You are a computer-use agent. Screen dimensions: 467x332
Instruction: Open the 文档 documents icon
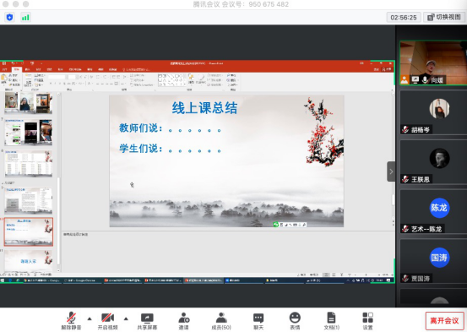[332, 321]
